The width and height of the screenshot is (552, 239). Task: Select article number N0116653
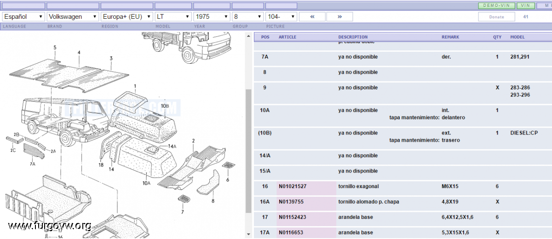[x=291, y=233]
